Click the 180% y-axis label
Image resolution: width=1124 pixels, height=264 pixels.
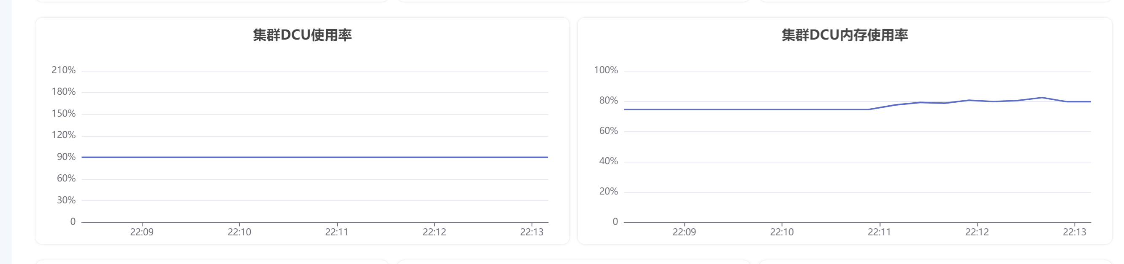point(64,92)
